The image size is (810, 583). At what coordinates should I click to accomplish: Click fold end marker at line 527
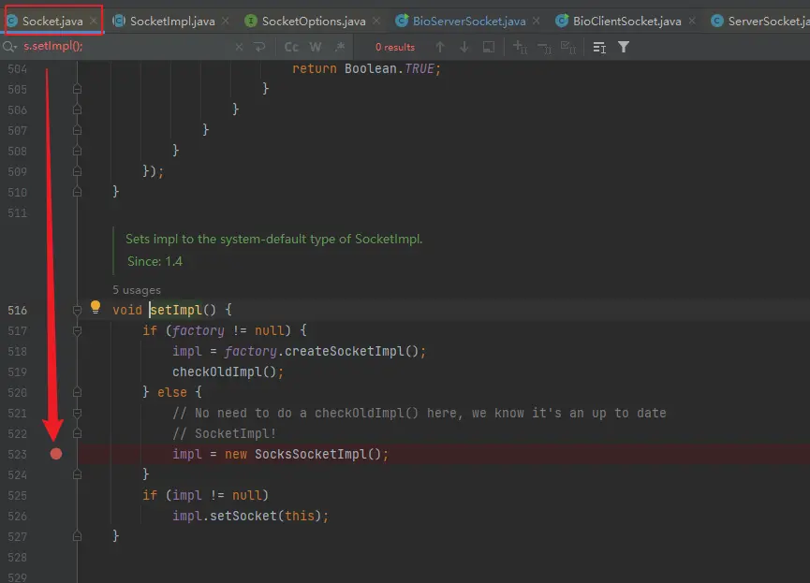77,536
